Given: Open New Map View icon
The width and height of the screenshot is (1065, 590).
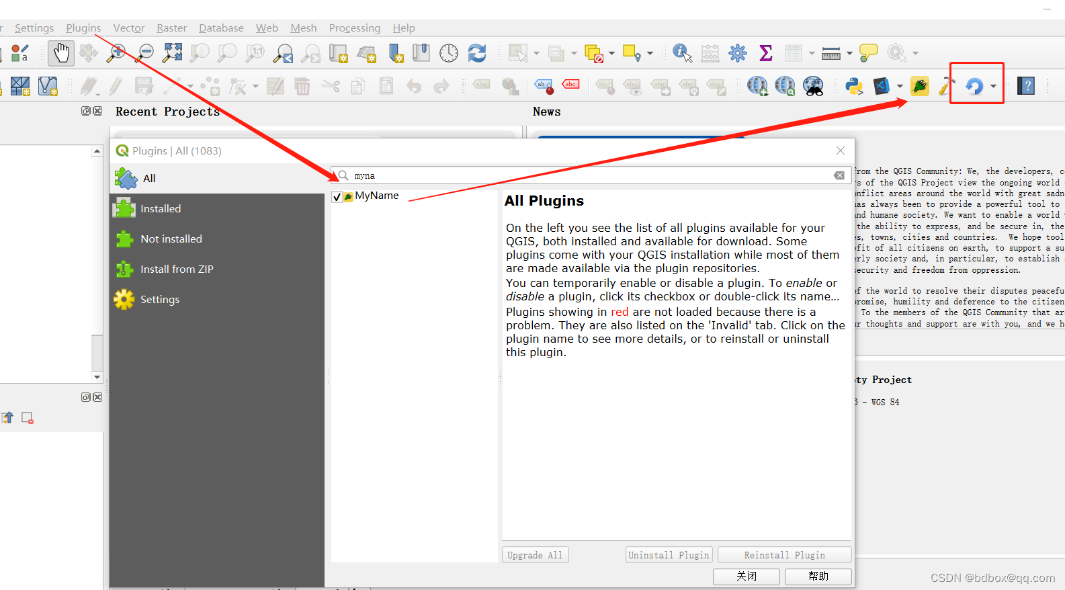Looking at the screenshot, I should [338, 53].
